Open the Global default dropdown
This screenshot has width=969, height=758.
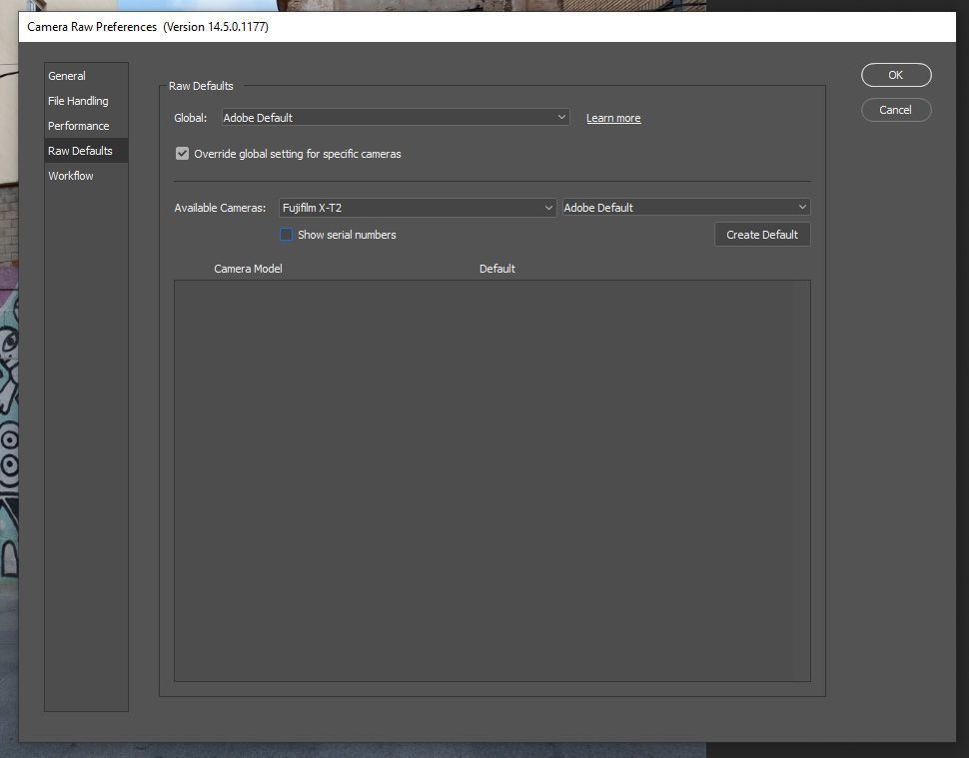pyautogui.click(x=395, y=117)
